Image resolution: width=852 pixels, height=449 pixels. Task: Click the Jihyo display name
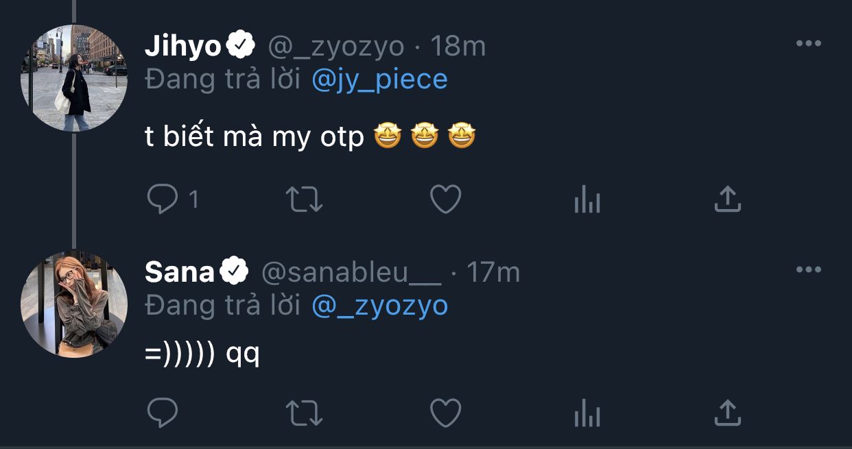pyautogui.click(x=183, y=46)
